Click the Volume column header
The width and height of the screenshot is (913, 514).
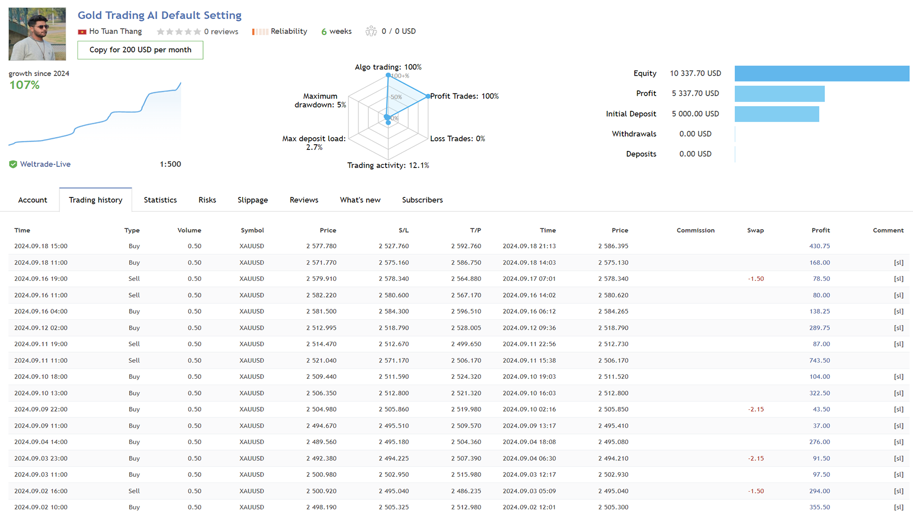[189, 230]
